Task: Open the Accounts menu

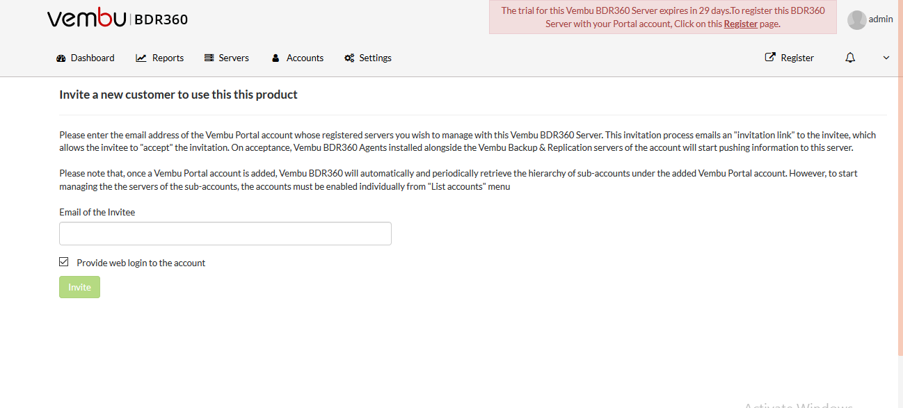Action: 298,58
